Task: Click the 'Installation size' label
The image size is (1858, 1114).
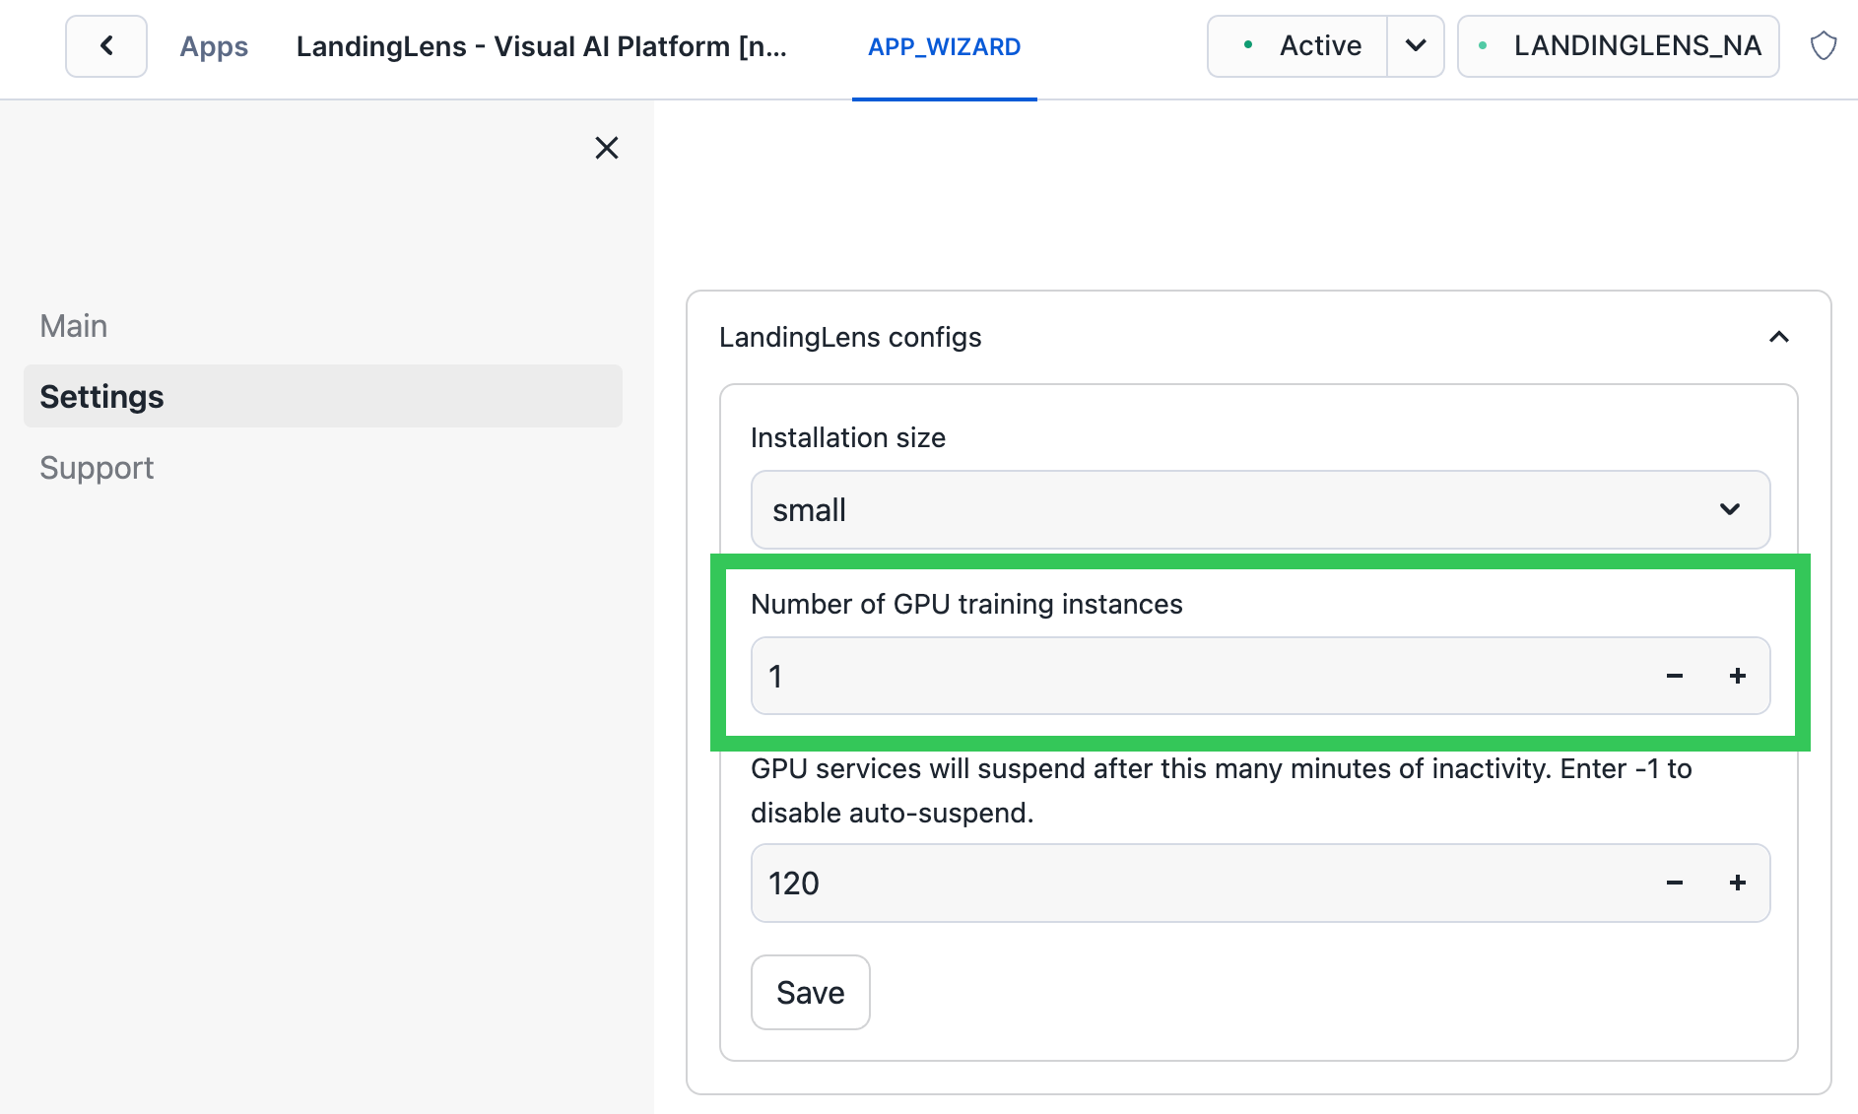Action: (847, 437)
